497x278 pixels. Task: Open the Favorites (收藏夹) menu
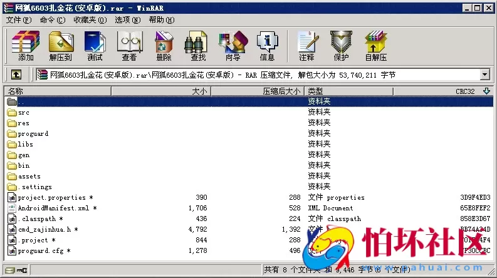90,20
